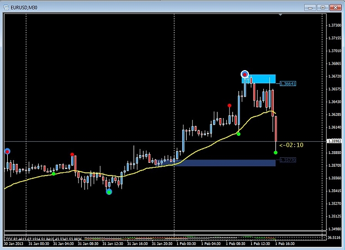This screenshot has width=345, height=250.
Task: Click the 1.35770 zone price label
Action: (x=288, y=160)
